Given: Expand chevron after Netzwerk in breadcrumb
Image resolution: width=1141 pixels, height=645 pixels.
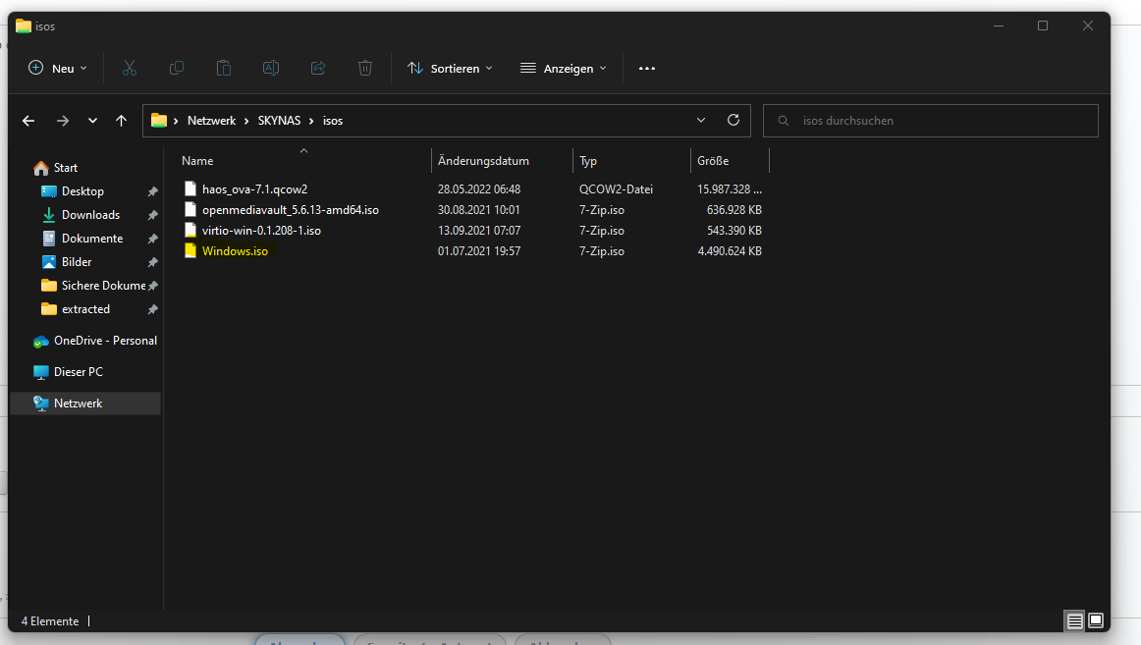Looking at the screenshot, I should pyautogui.click(x=246, y=121).
